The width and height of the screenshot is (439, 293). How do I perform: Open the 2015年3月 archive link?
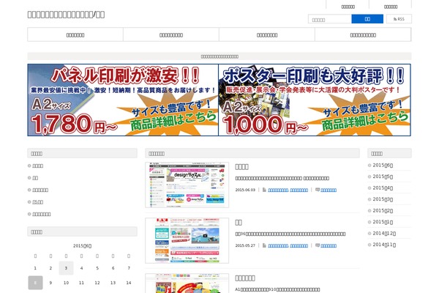(383, 199)
